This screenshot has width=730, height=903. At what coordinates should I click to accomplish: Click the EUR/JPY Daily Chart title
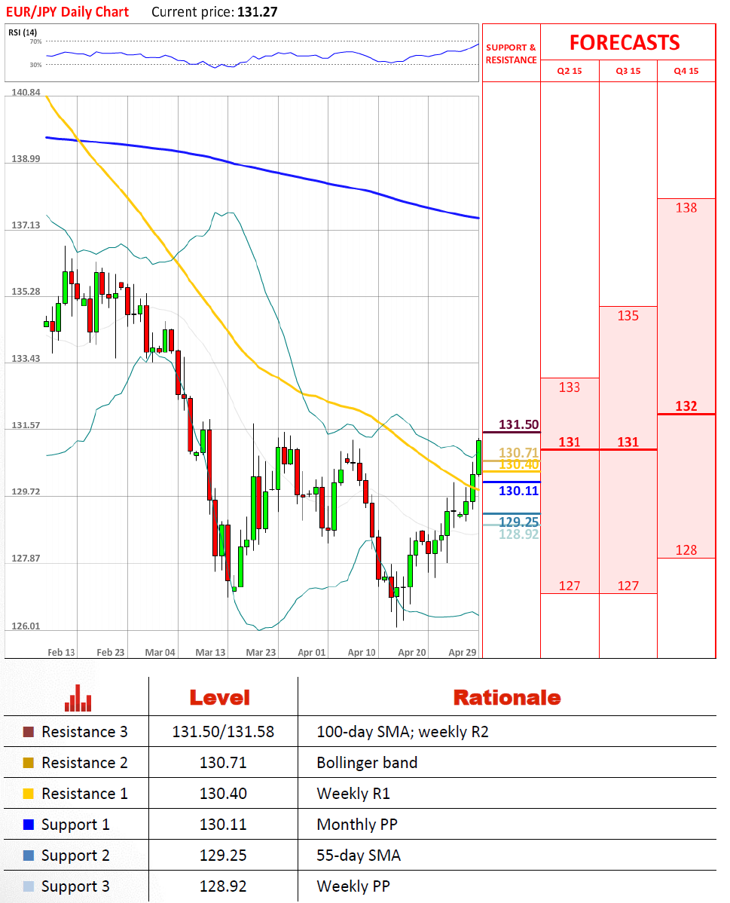tap(67, 12)
